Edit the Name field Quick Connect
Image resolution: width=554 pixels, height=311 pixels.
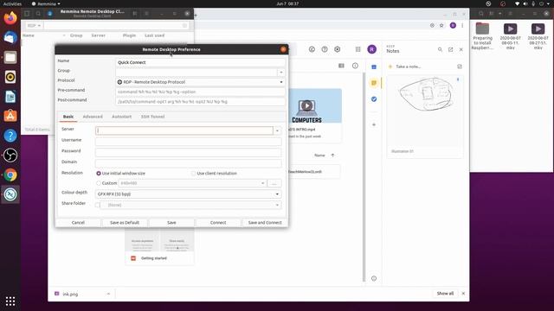200,62
